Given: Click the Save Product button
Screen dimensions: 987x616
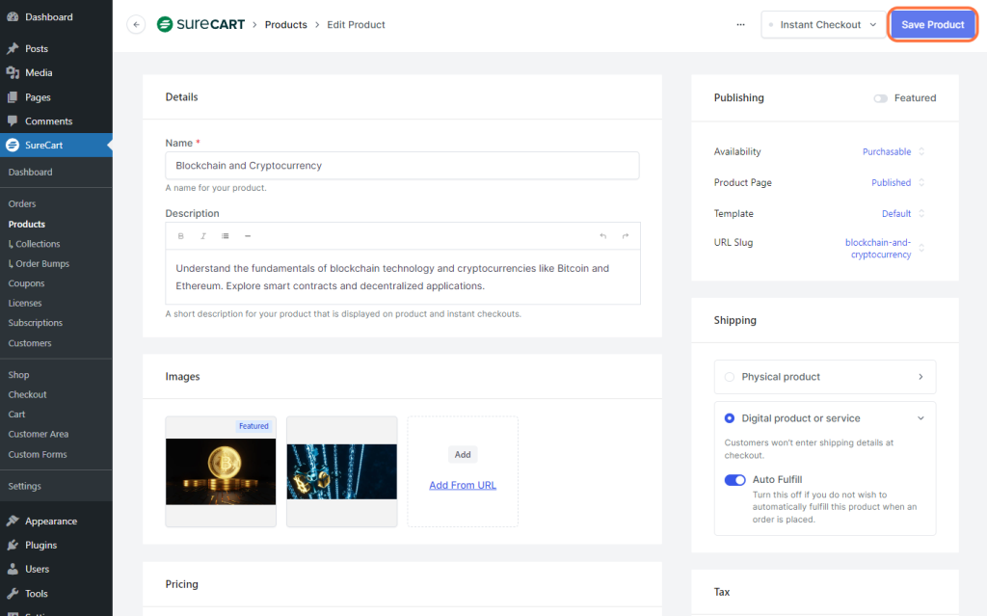Looking at the screenshot, I should pyautogui.click(x=932, y=25).
